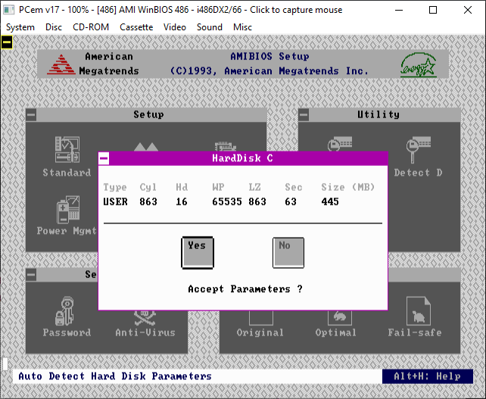Click the Cyl value 863
Image resolution: width=486 pixels, height=399 pixels.
click(x=148, y=202)
